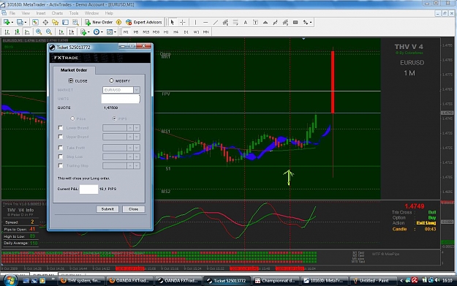Screen dimensions: 457x286
Task: Switch to the H1 timeframe
Action: [x=166, y=31]
